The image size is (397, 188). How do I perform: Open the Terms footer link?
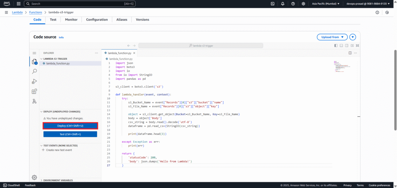[x=360, y=185]
